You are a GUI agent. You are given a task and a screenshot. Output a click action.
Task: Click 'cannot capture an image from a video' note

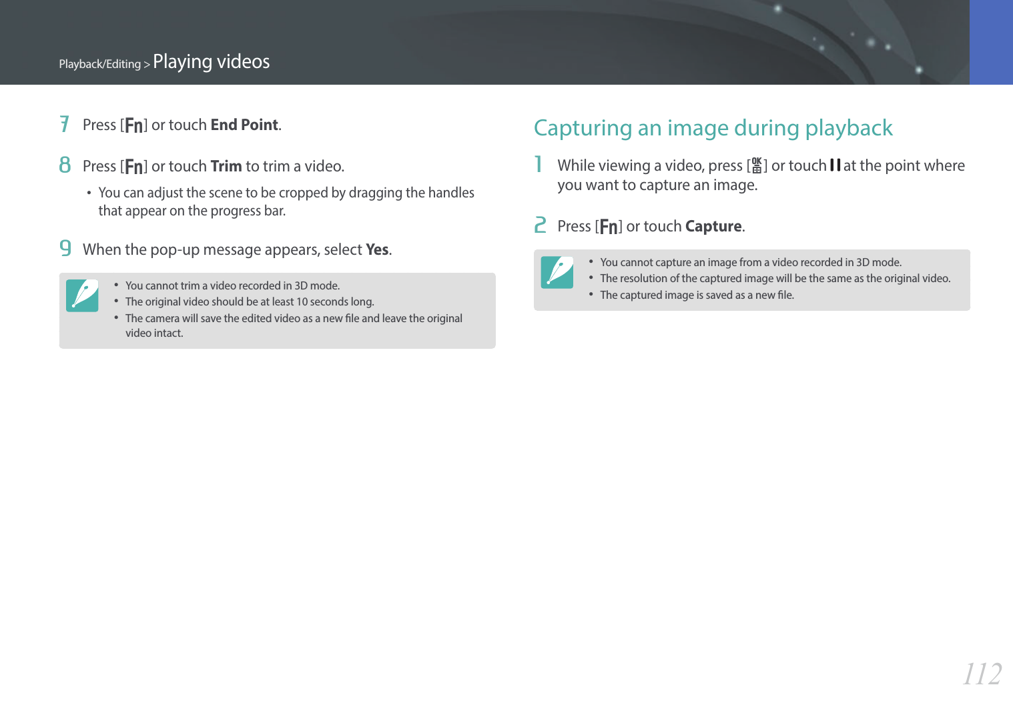coord(751,262)
